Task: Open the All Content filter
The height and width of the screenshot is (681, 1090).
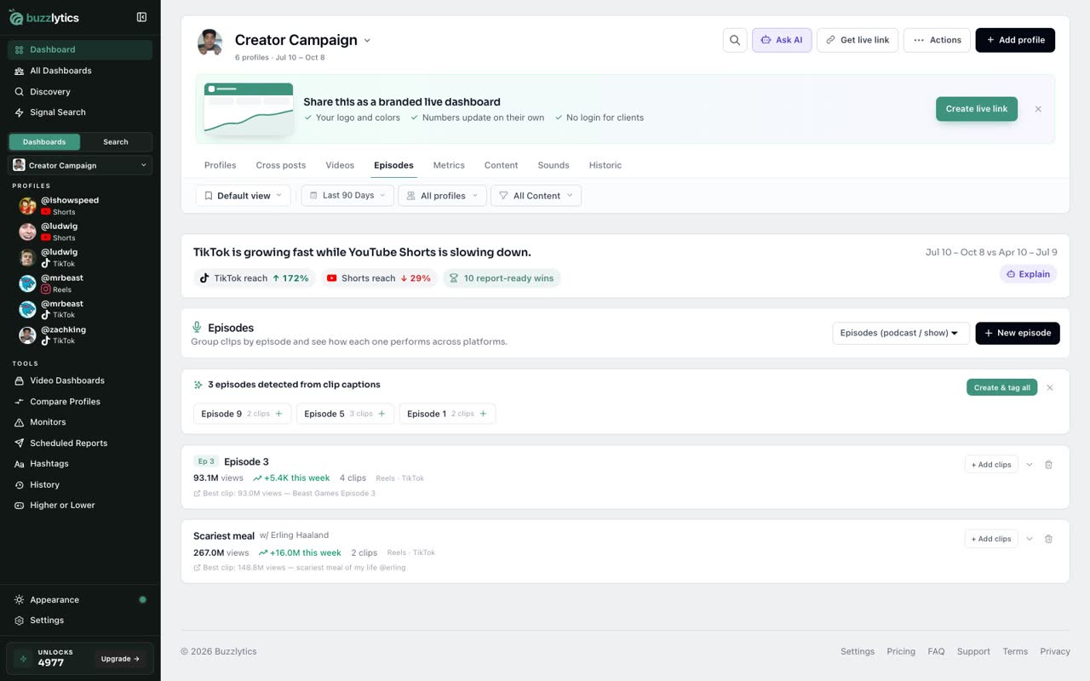Action: [x=536, y=196]
